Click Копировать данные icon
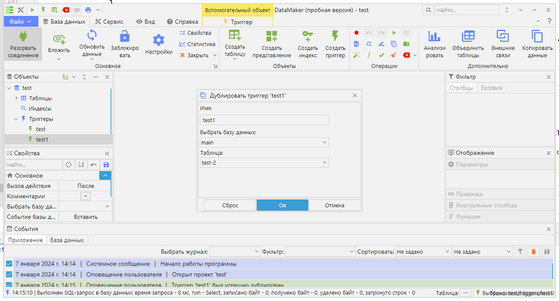The image size is (559, 301). (x=537, y=36)
